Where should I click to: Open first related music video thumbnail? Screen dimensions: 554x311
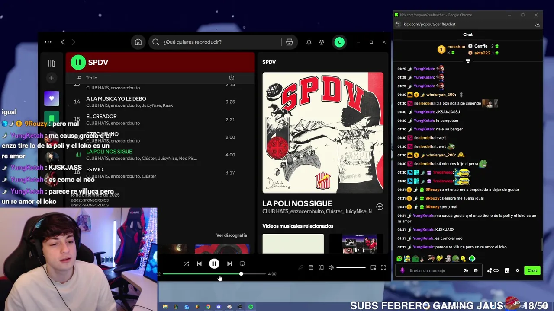(x=293, y=244)
